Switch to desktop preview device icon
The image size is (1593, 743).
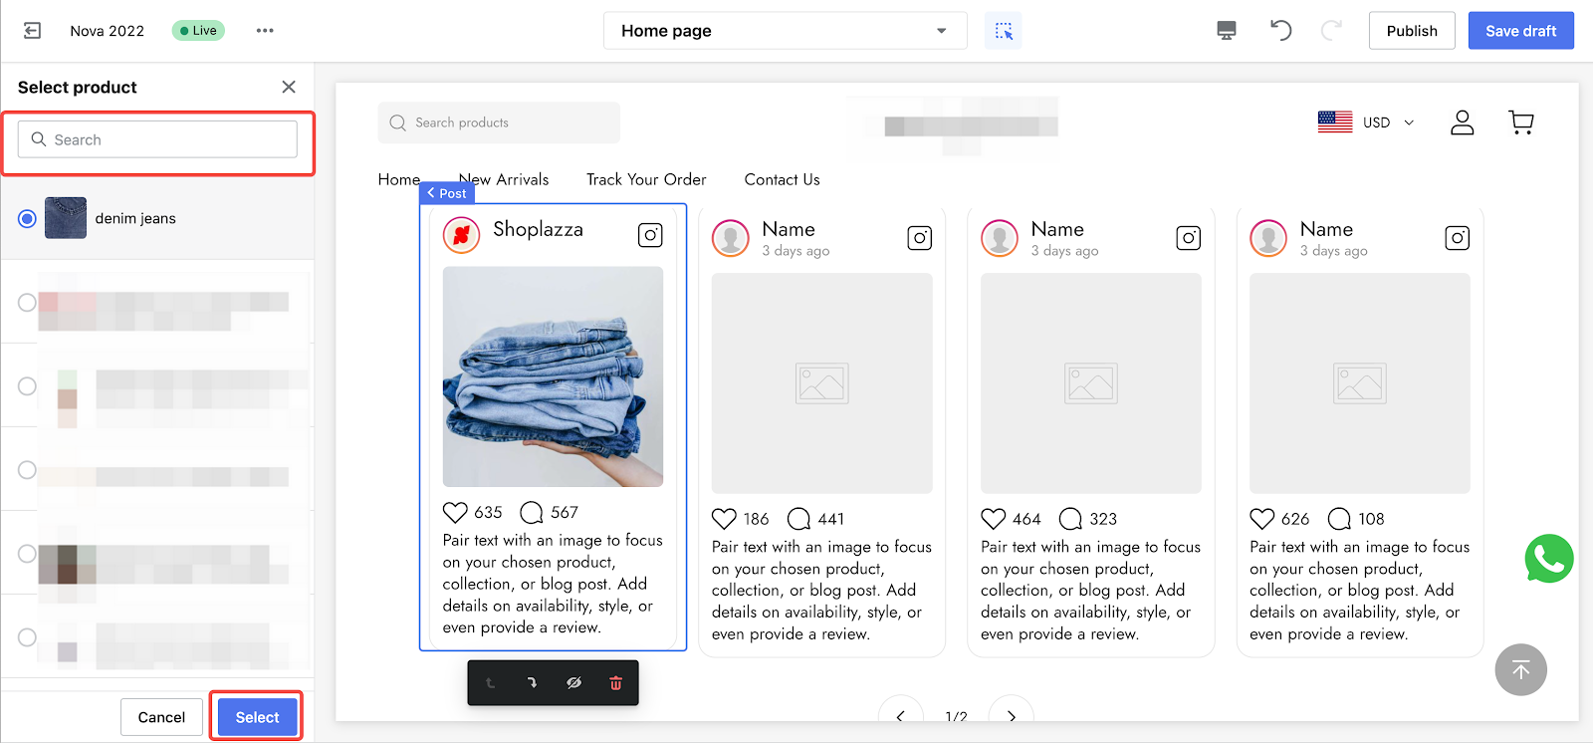[x=1227, y=31]
